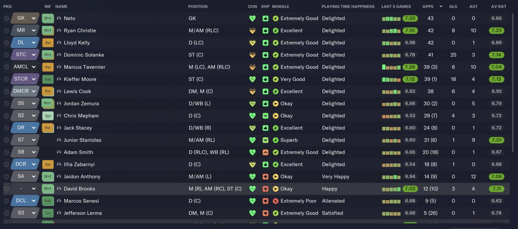Click the Ask status badge beside Kieffer Moore
This screenshot has width=518, height=229.
pyautogui.click(x=48, y=79)
